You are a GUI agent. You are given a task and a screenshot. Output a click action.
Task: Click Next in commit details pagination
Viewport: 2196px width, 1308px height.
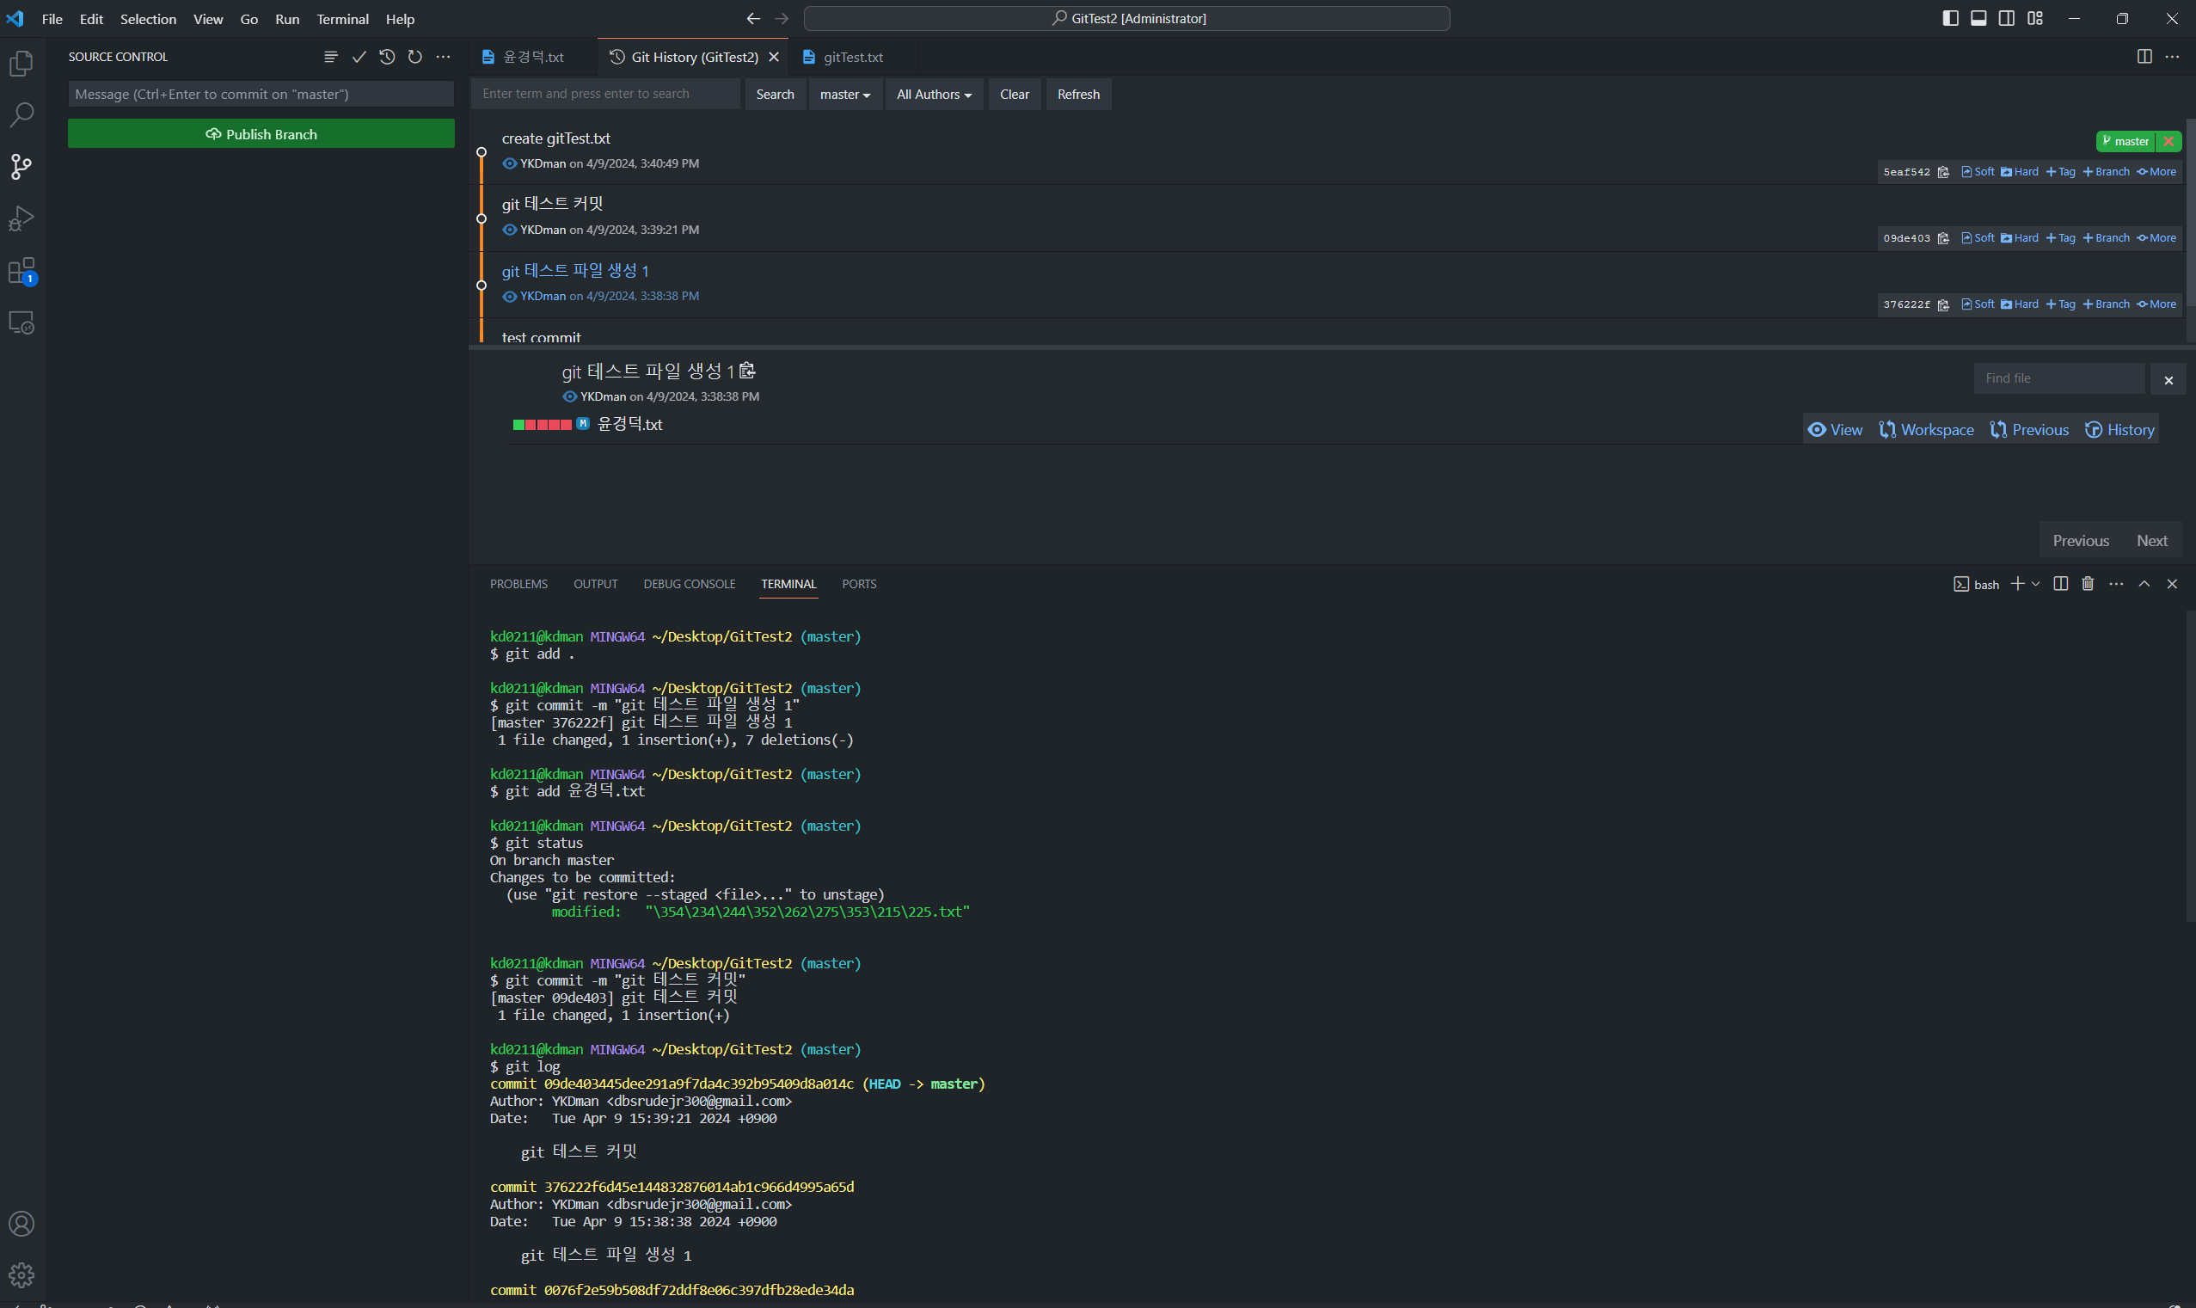coord(2152,540)
